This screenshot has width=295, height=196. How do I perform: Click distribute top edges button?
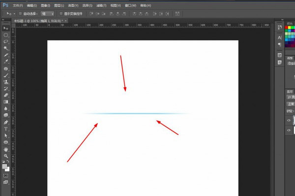[134, 14]
